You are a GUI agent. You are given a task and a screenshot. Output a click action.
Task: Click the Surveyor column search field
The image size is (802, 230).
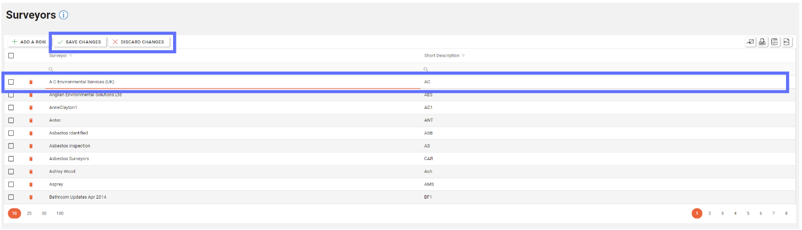232,69
